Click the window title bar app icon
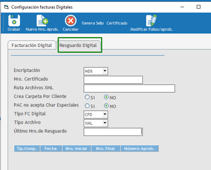 (6, 7)
